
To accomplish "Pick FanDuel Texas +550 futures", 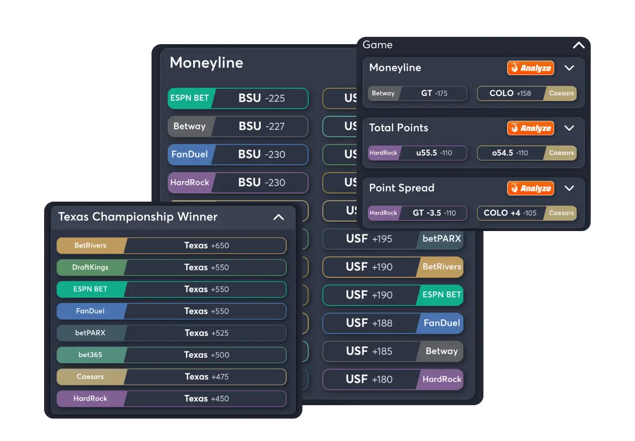I will coord(172,311).
